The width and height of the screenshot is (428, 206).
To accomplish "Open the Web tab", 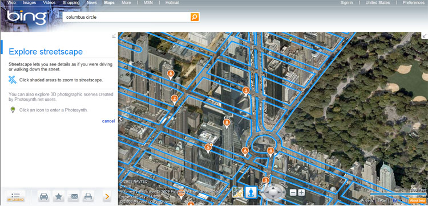I will (x=11, y=3).
